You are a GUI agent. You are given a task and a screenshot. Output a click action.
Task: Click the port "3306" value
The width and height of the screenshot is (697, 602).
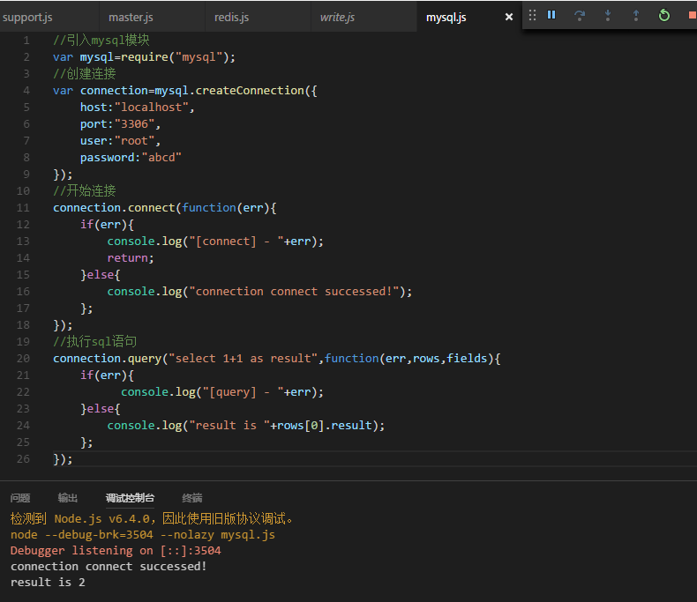134,124
